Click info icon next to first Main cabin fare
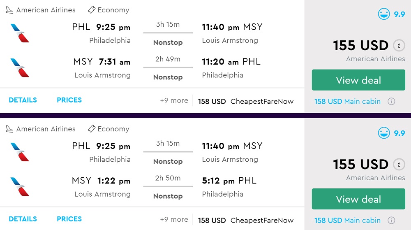This screenshot has width=411, height=230. [391, 101]
